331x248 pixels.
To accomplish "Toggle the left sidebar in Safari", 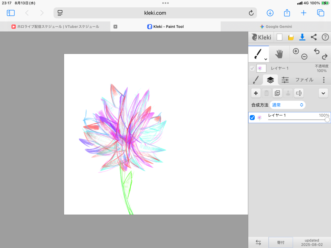I will click(11, 13).
